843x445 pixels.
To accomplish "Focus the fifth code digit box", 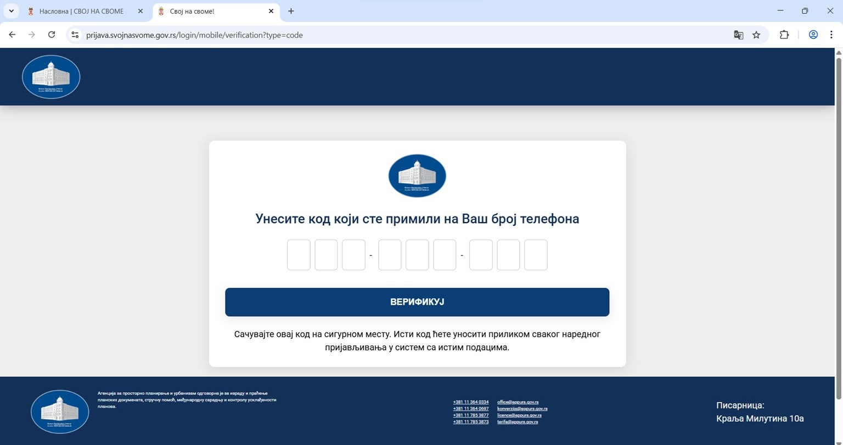I will pyautogui.click(x=417, y=255).
